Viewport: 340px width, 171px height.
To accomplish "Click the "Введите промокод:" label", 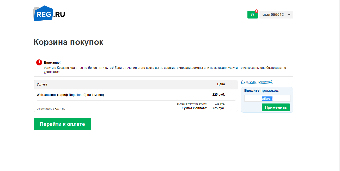I will pos(262,91).
